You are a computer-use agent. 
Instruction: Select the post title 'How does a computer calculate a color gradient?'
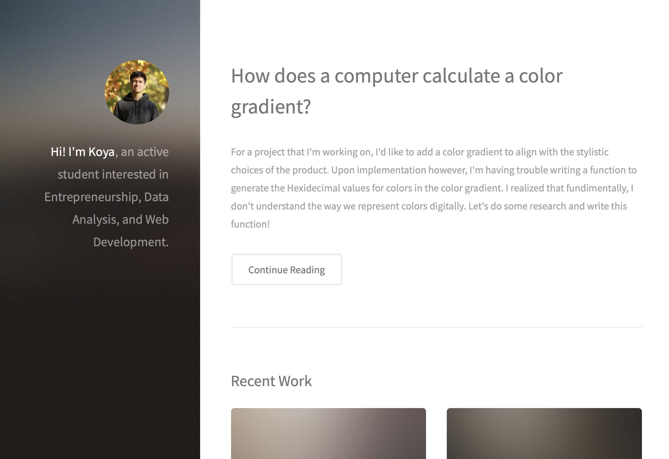(397, 76)
